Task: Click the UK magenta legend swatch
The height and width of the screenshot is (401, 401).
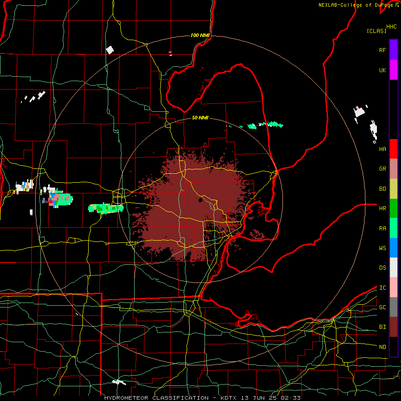Action: [393, 70]
